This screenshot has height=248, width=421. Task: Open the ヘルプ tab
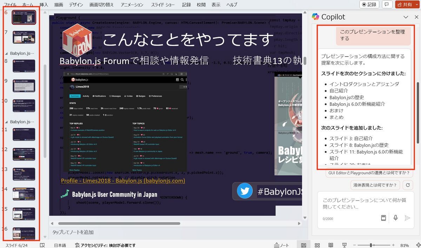(232, 5)
